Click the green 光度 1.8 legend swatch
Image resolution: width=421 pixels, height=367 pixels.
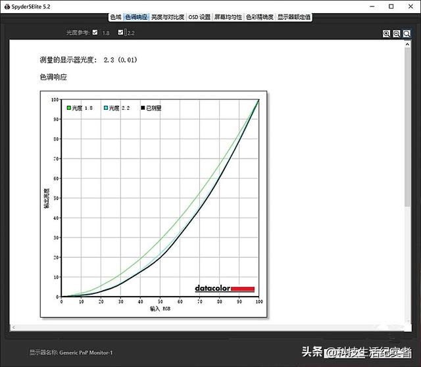[68, 108]
